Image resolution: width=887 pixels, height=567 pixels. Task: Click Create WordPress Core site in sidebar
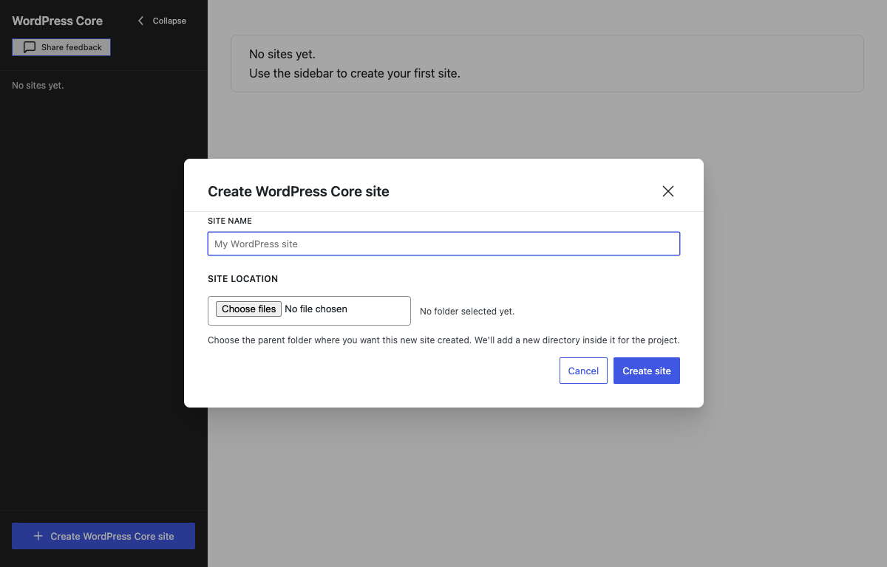point(103,536)
